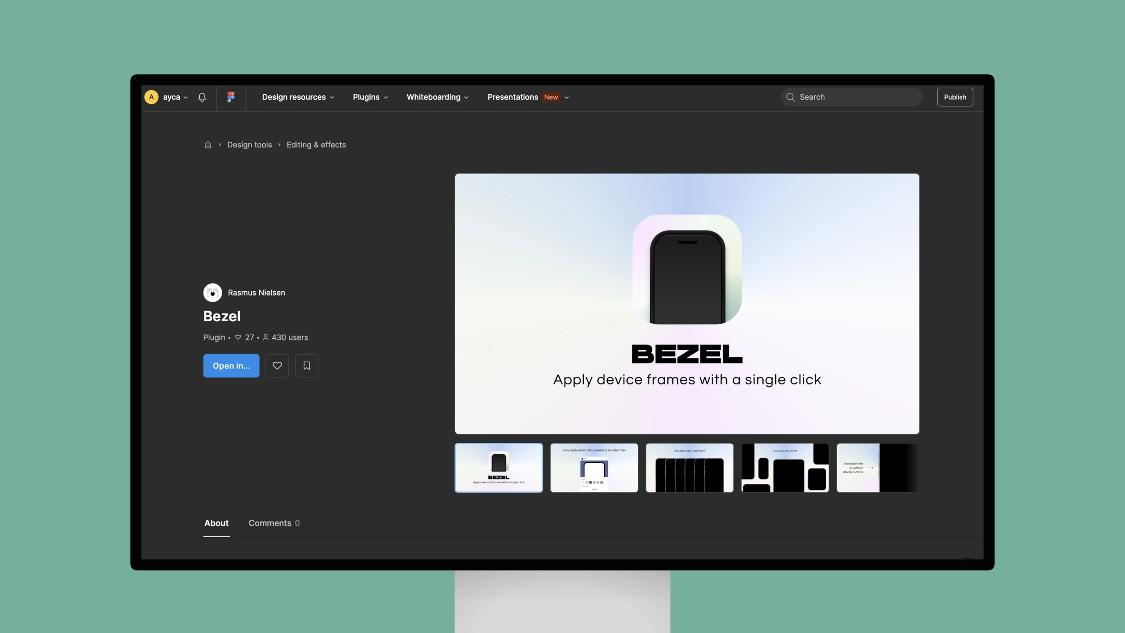Open the plugin with Open in button
Screen dimensions: 1125x633
point(230,365)
